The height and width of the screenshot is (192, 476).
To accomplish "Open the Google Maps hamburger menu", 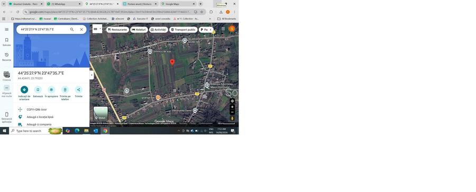I will pos(7,30).
